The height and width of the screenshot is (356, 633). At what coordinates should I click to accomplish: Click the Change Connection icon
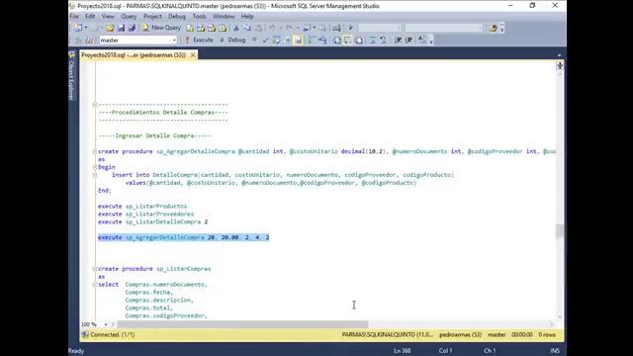click(89, 40)
